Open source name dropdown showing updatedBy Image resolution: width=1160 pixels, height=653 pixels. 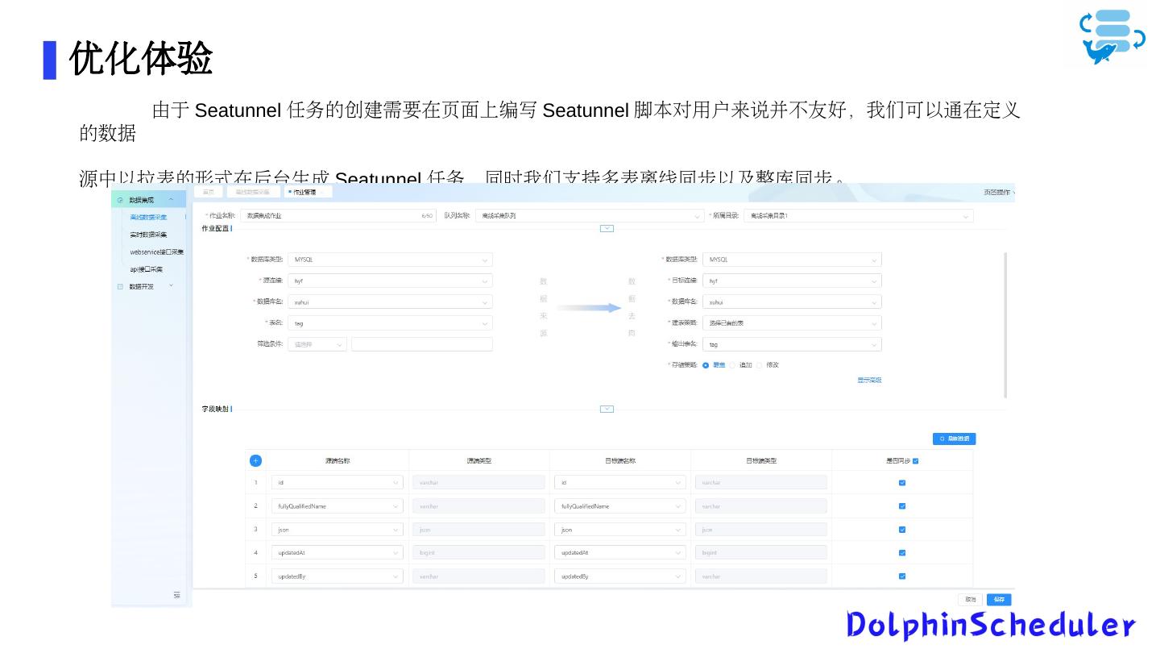click(x=338, y=576)
